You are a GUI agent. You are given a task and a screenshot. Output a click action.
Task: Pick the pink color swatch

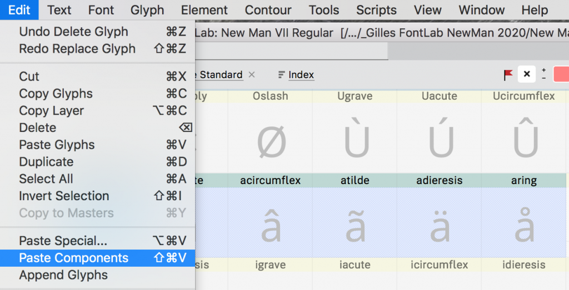pos(561,74)
